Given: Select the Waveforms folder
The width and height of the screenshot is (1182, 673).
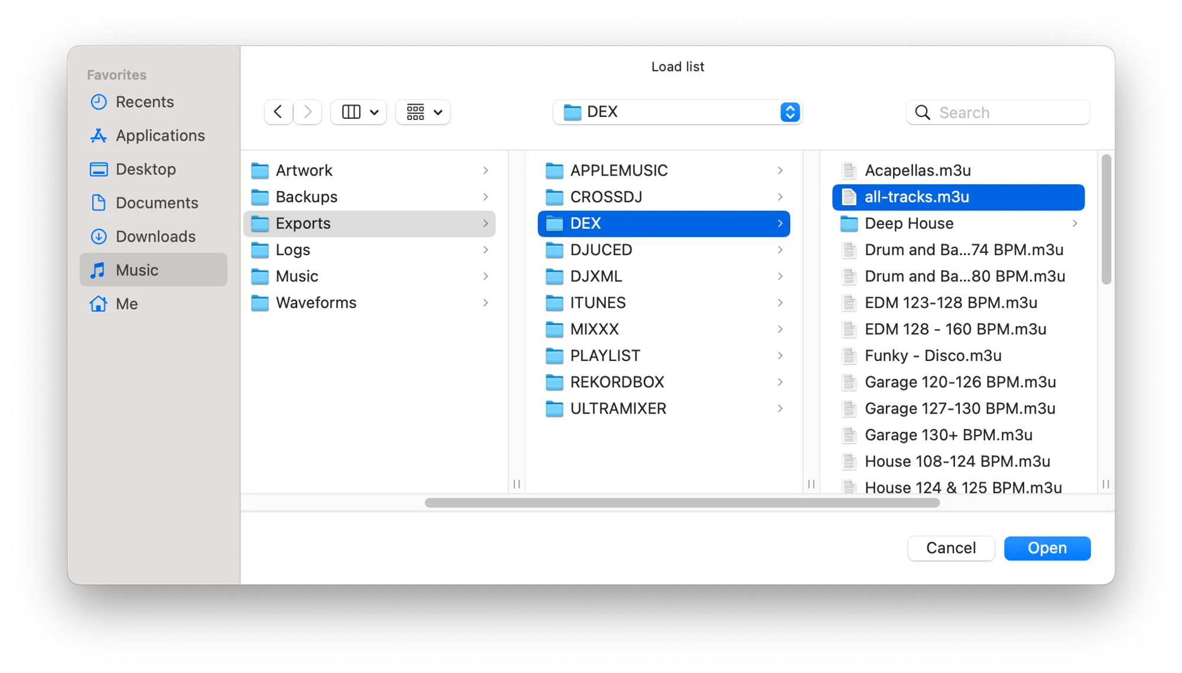Looking at the screenshot, I should pyautogui.click(x=316, y=303).
